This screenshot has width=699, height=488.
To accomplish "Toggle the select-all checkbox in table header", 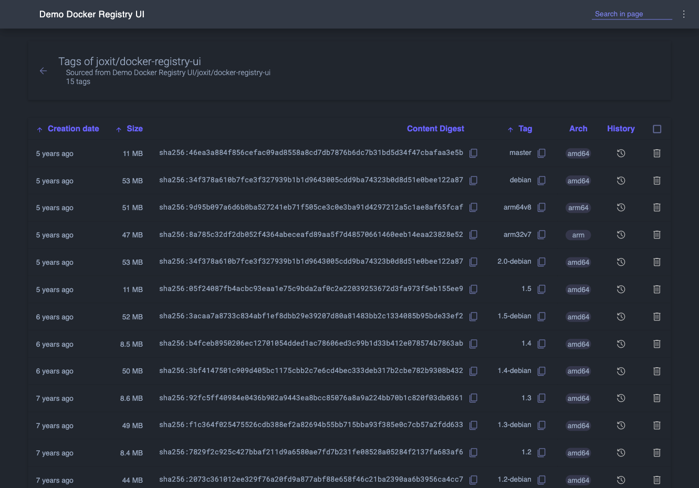I will (657, 129).
